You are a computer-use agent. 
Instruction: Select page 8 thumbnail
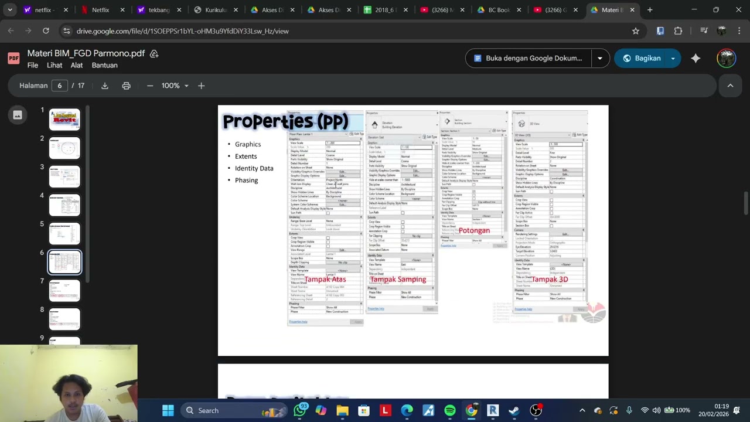(x=64, y=319)
